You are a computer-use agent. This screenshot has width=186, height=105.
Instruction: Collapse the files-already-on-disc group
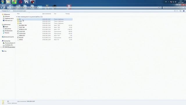click(x=17, y=17)
